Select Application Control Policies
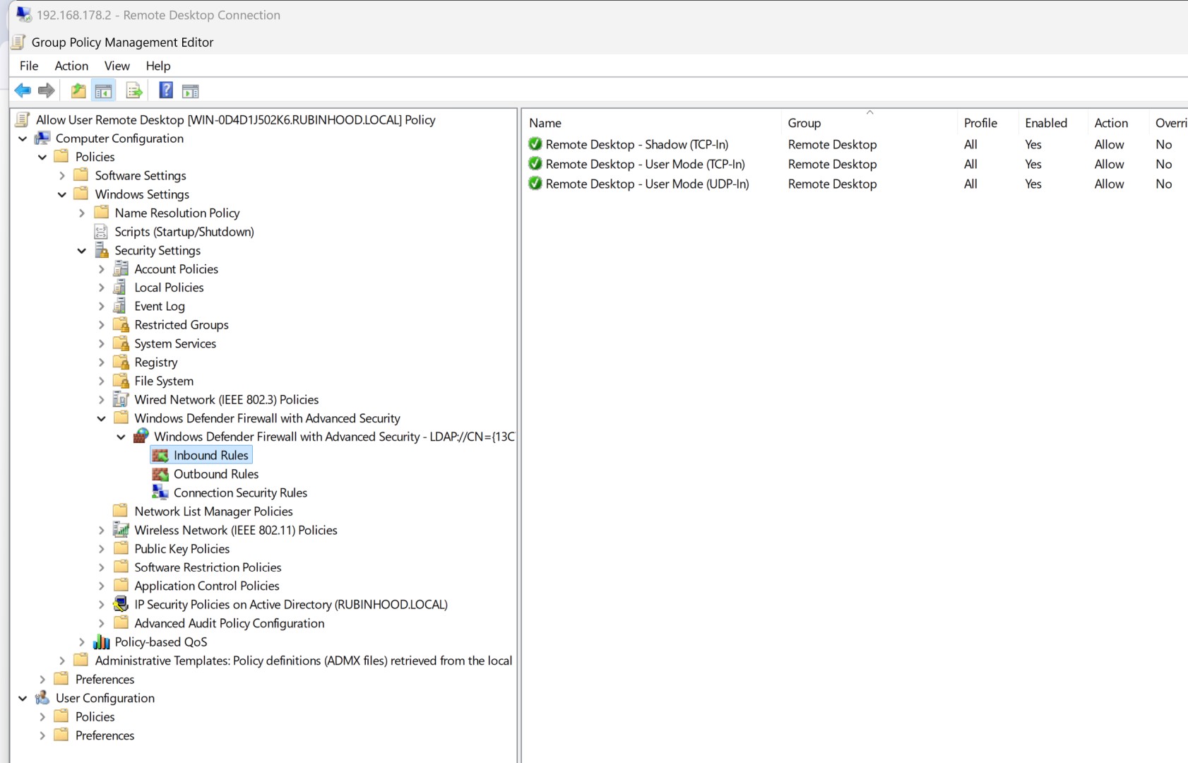Image resolution: width=1188 pixels, height=763 pixels. point(207,586)
